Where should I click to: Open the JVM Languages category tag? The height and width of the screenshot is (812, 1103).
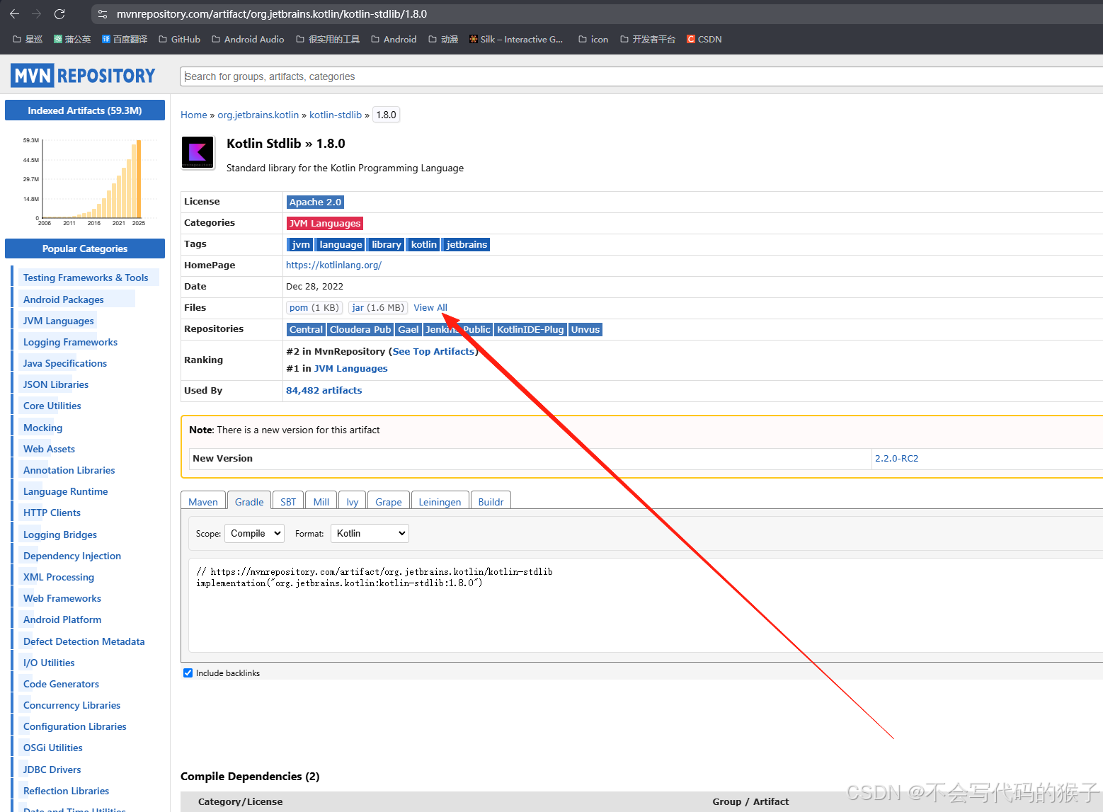click(325, 223)
